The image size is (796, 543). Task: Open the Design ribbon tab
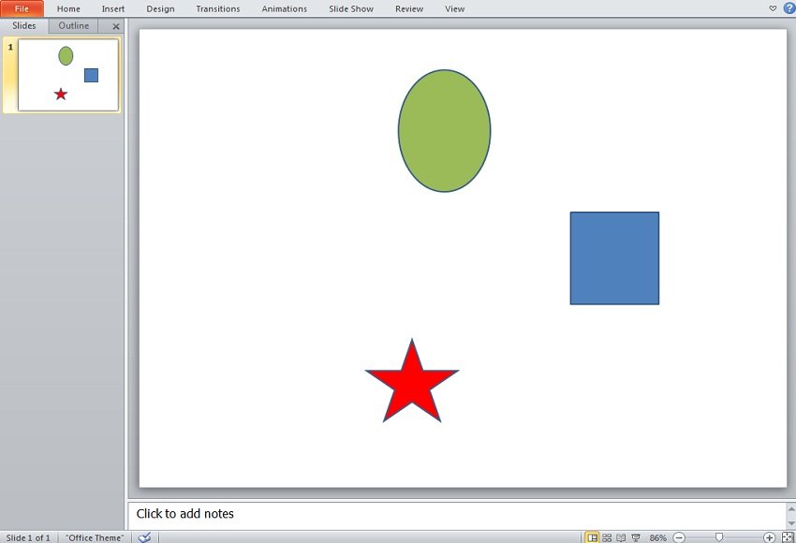[x=160, y=8]
